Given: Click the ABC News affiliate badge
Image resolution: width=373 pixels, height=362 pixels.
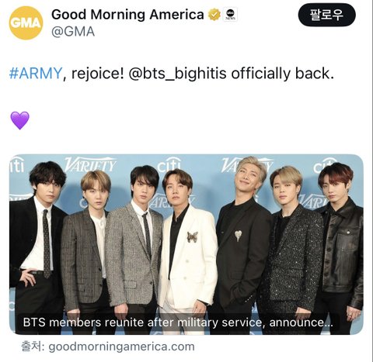Looking at the screenshot, I should coord(230,15).
